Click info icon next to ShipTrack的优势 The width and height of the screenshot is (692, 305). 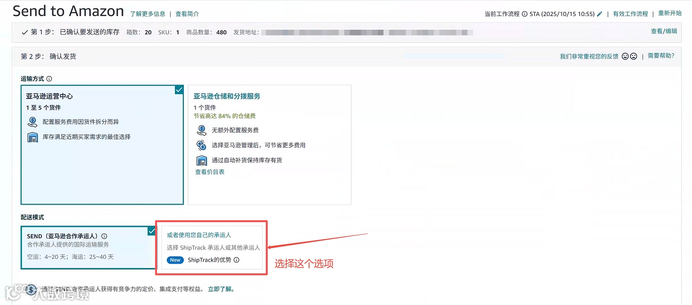[x=237, y=260]
